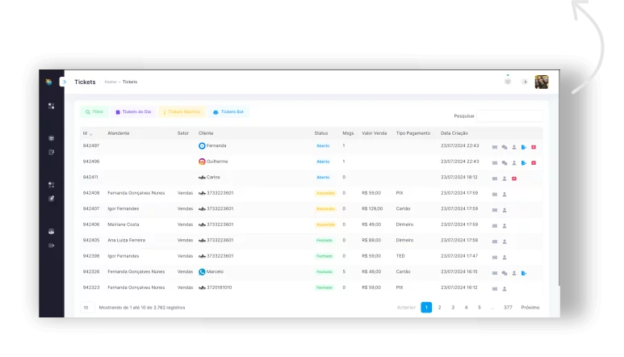The height and width of the screenshot is (357, 624).
Task: Go to the Próximo page
Action: click(530, 307)
